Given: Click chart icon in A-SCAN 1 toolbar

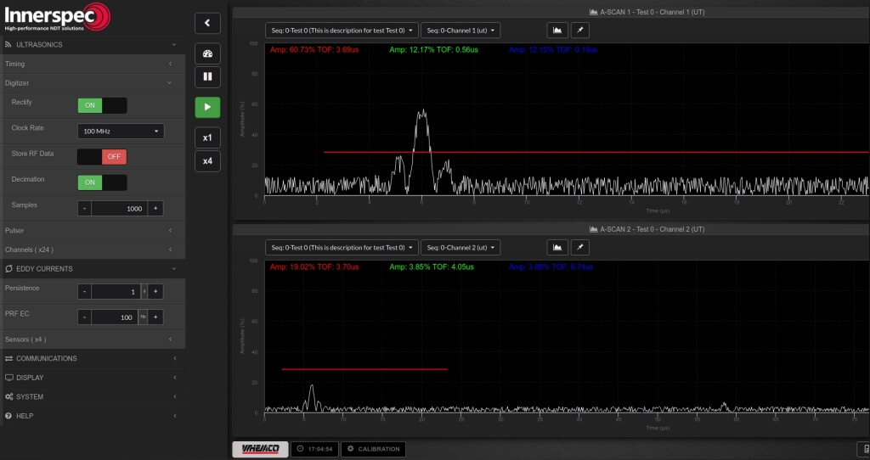Looking at the screenshot, I should click(x=557, y=31).
